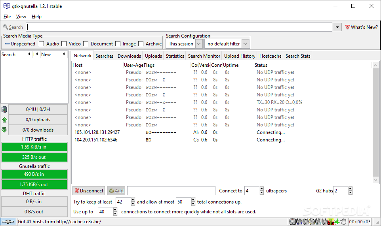Click the HTTP 325 B/s out traffic bar
The image size is (381, 226).
34,157
